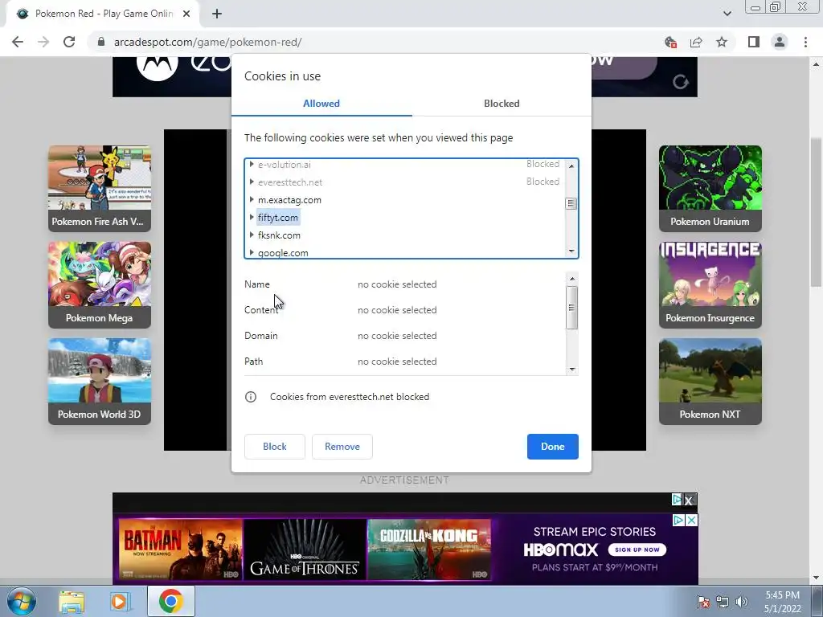Select e-volution.ai in cookie list

pyautogui.click(x=284, y=164)
